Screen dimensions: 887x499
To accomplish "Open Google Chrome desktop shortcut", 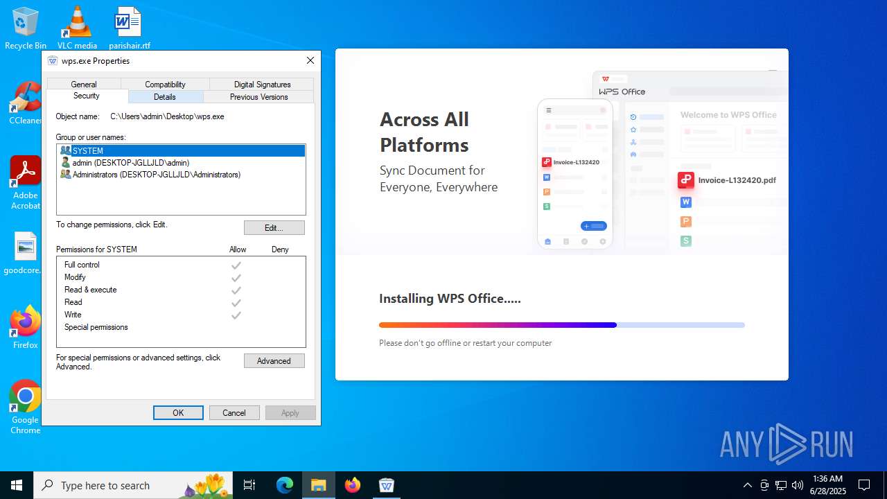I will (25, 407).
